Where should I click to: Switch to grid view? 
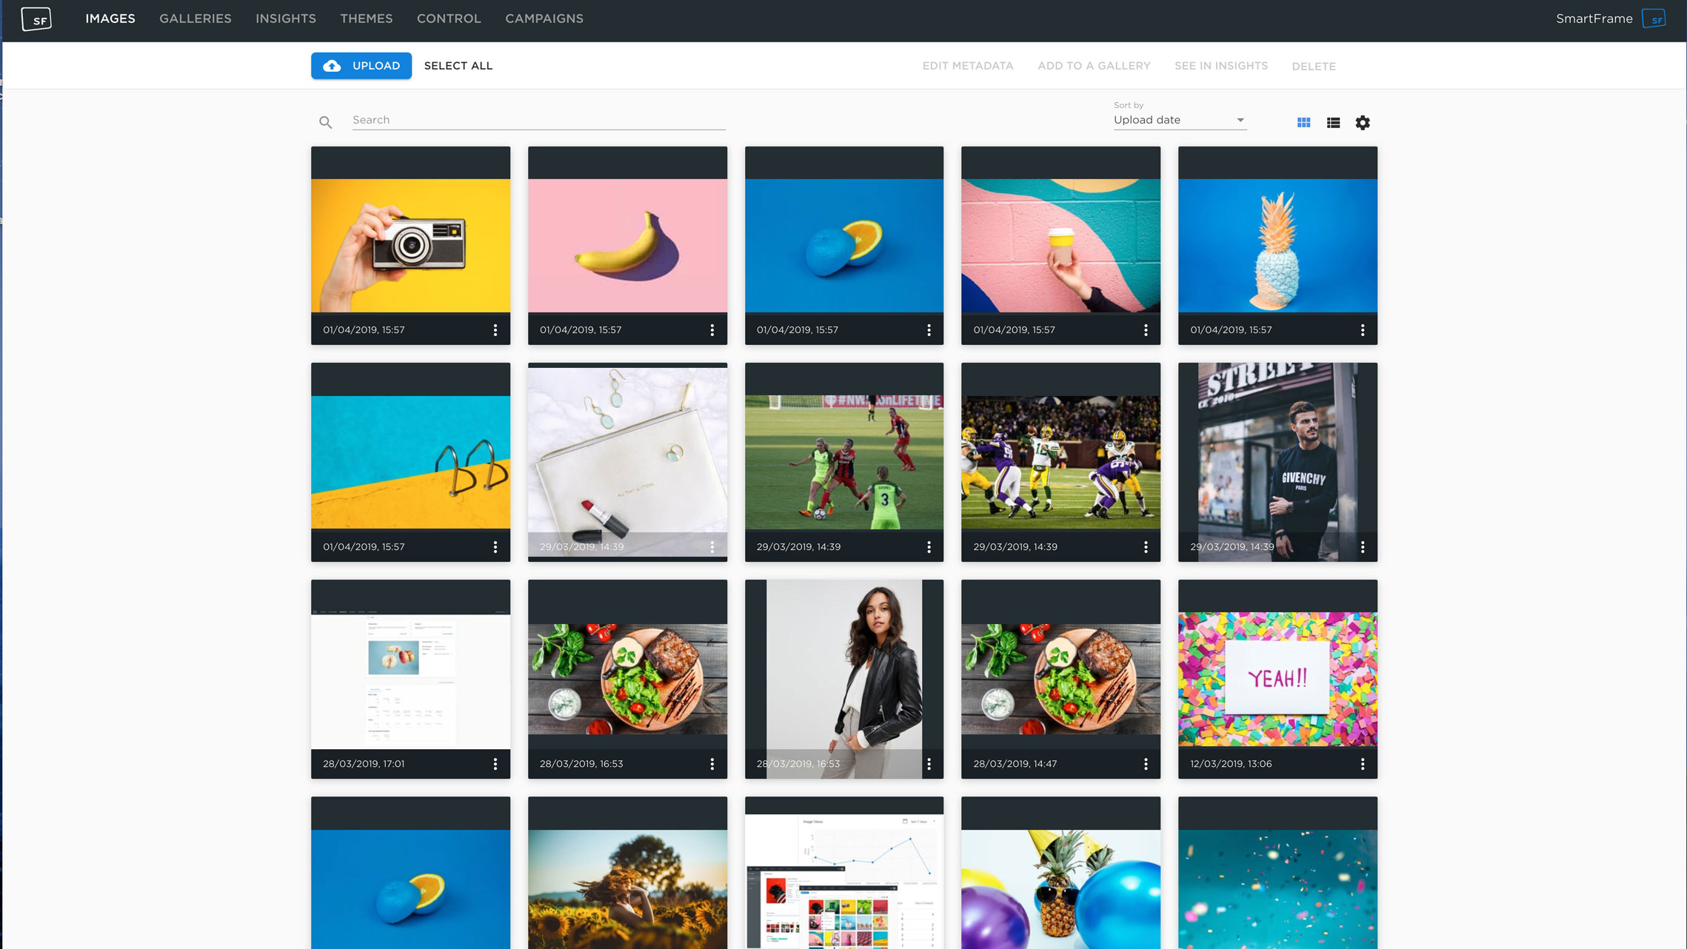1303,123
